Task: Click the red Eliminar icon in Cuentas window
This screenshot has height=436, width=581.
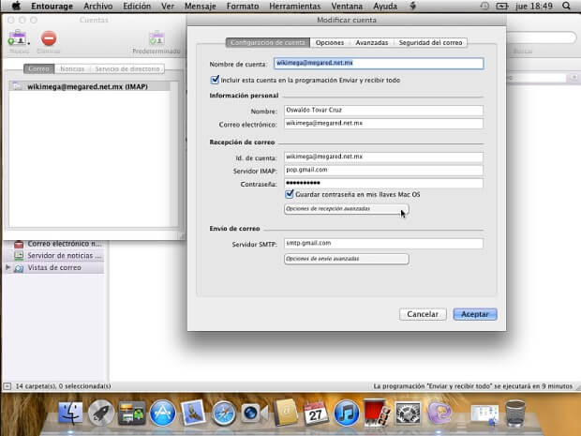Action: pos(49,38)
